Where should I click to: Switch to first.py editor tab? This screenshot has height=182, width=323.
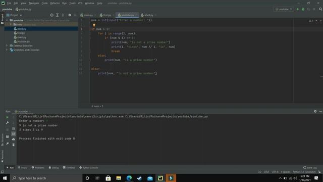106,15
